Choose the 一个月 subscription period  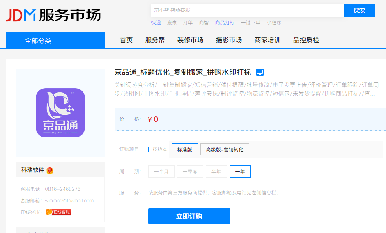[161, 171]
